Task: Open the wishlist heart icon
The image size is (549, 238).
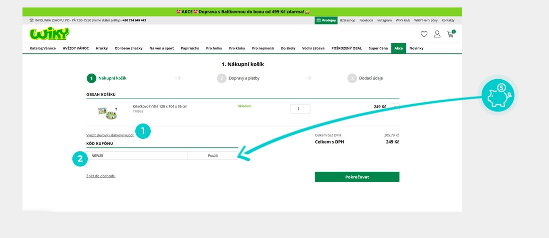Action: click(424, 34)
